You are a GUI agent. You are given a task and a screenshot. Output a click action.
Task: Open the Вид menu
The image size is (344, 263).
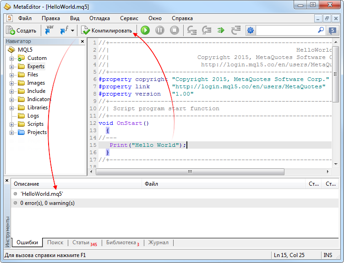[75, 18]
